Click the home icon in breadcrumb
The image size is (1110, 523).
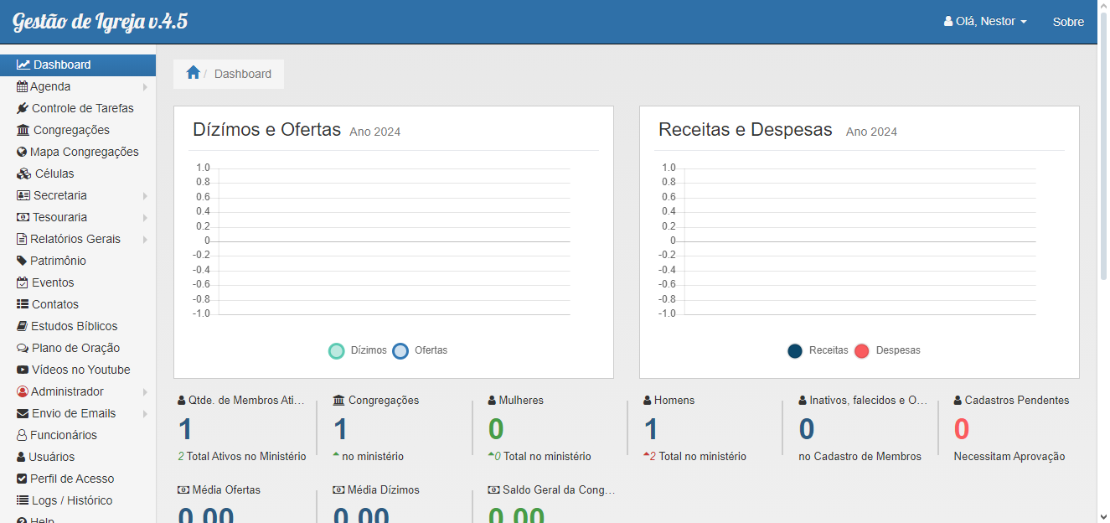193,73
